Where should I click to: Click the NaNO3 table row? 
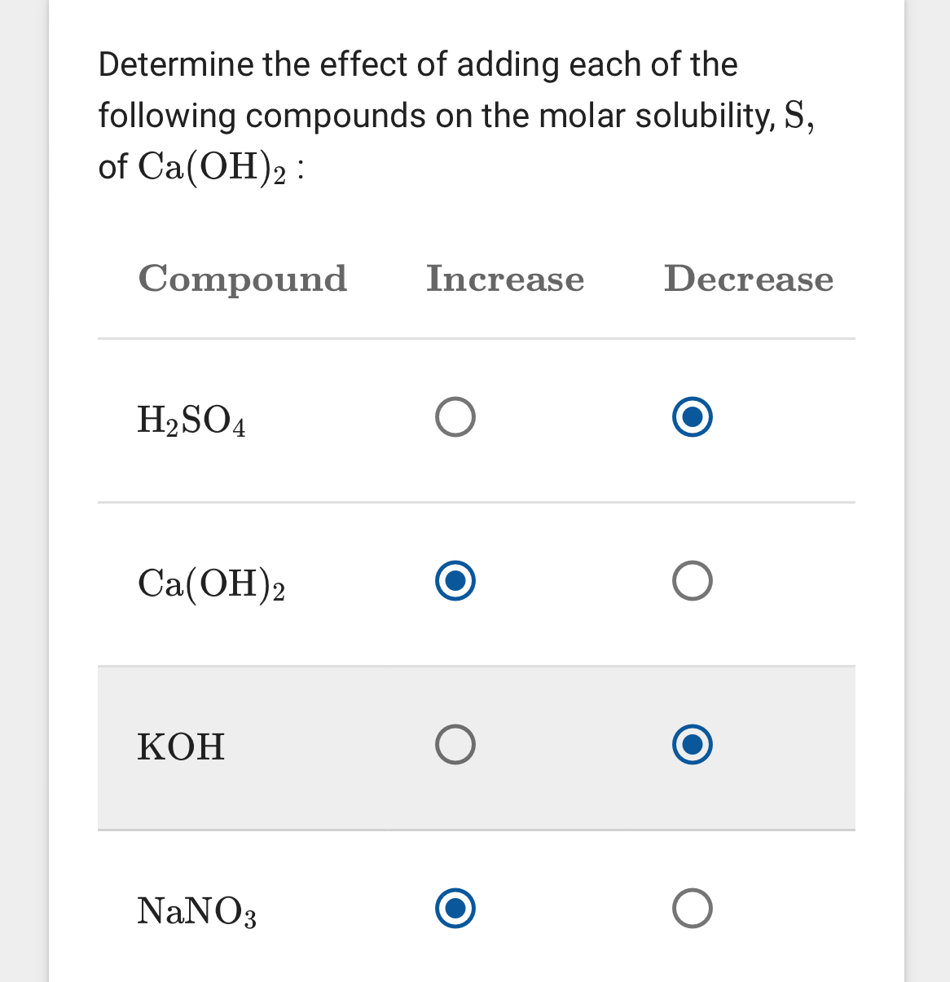[x=477, y=909]
